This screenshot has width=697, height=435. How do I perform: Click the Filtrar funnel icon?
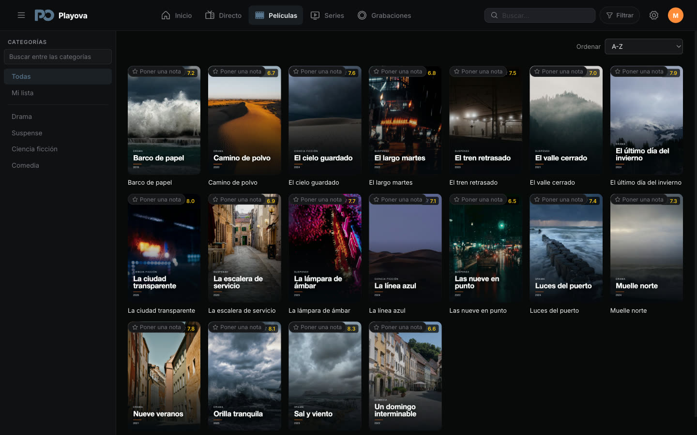609,15
